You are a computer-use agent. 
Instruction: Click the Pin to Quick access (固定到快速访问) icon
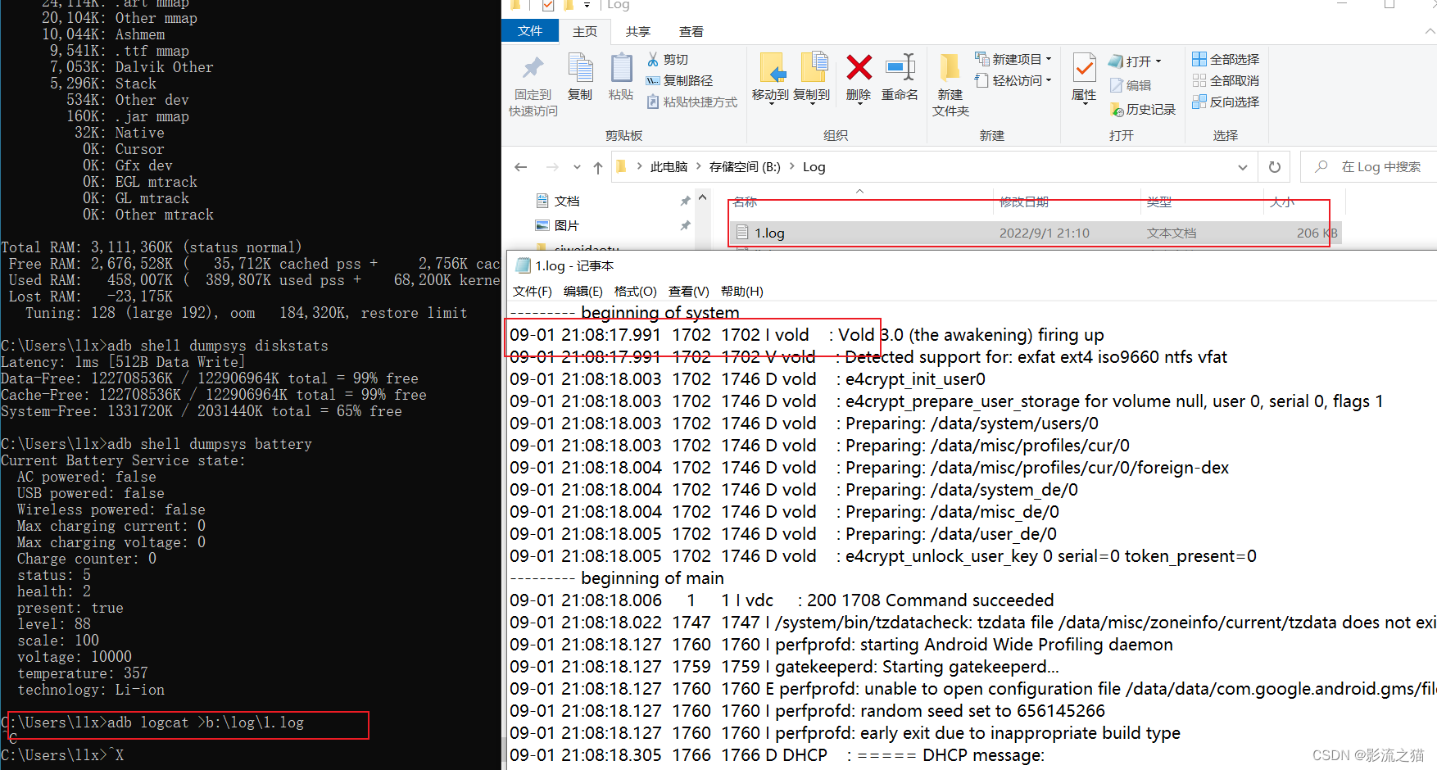pos(532,78)
